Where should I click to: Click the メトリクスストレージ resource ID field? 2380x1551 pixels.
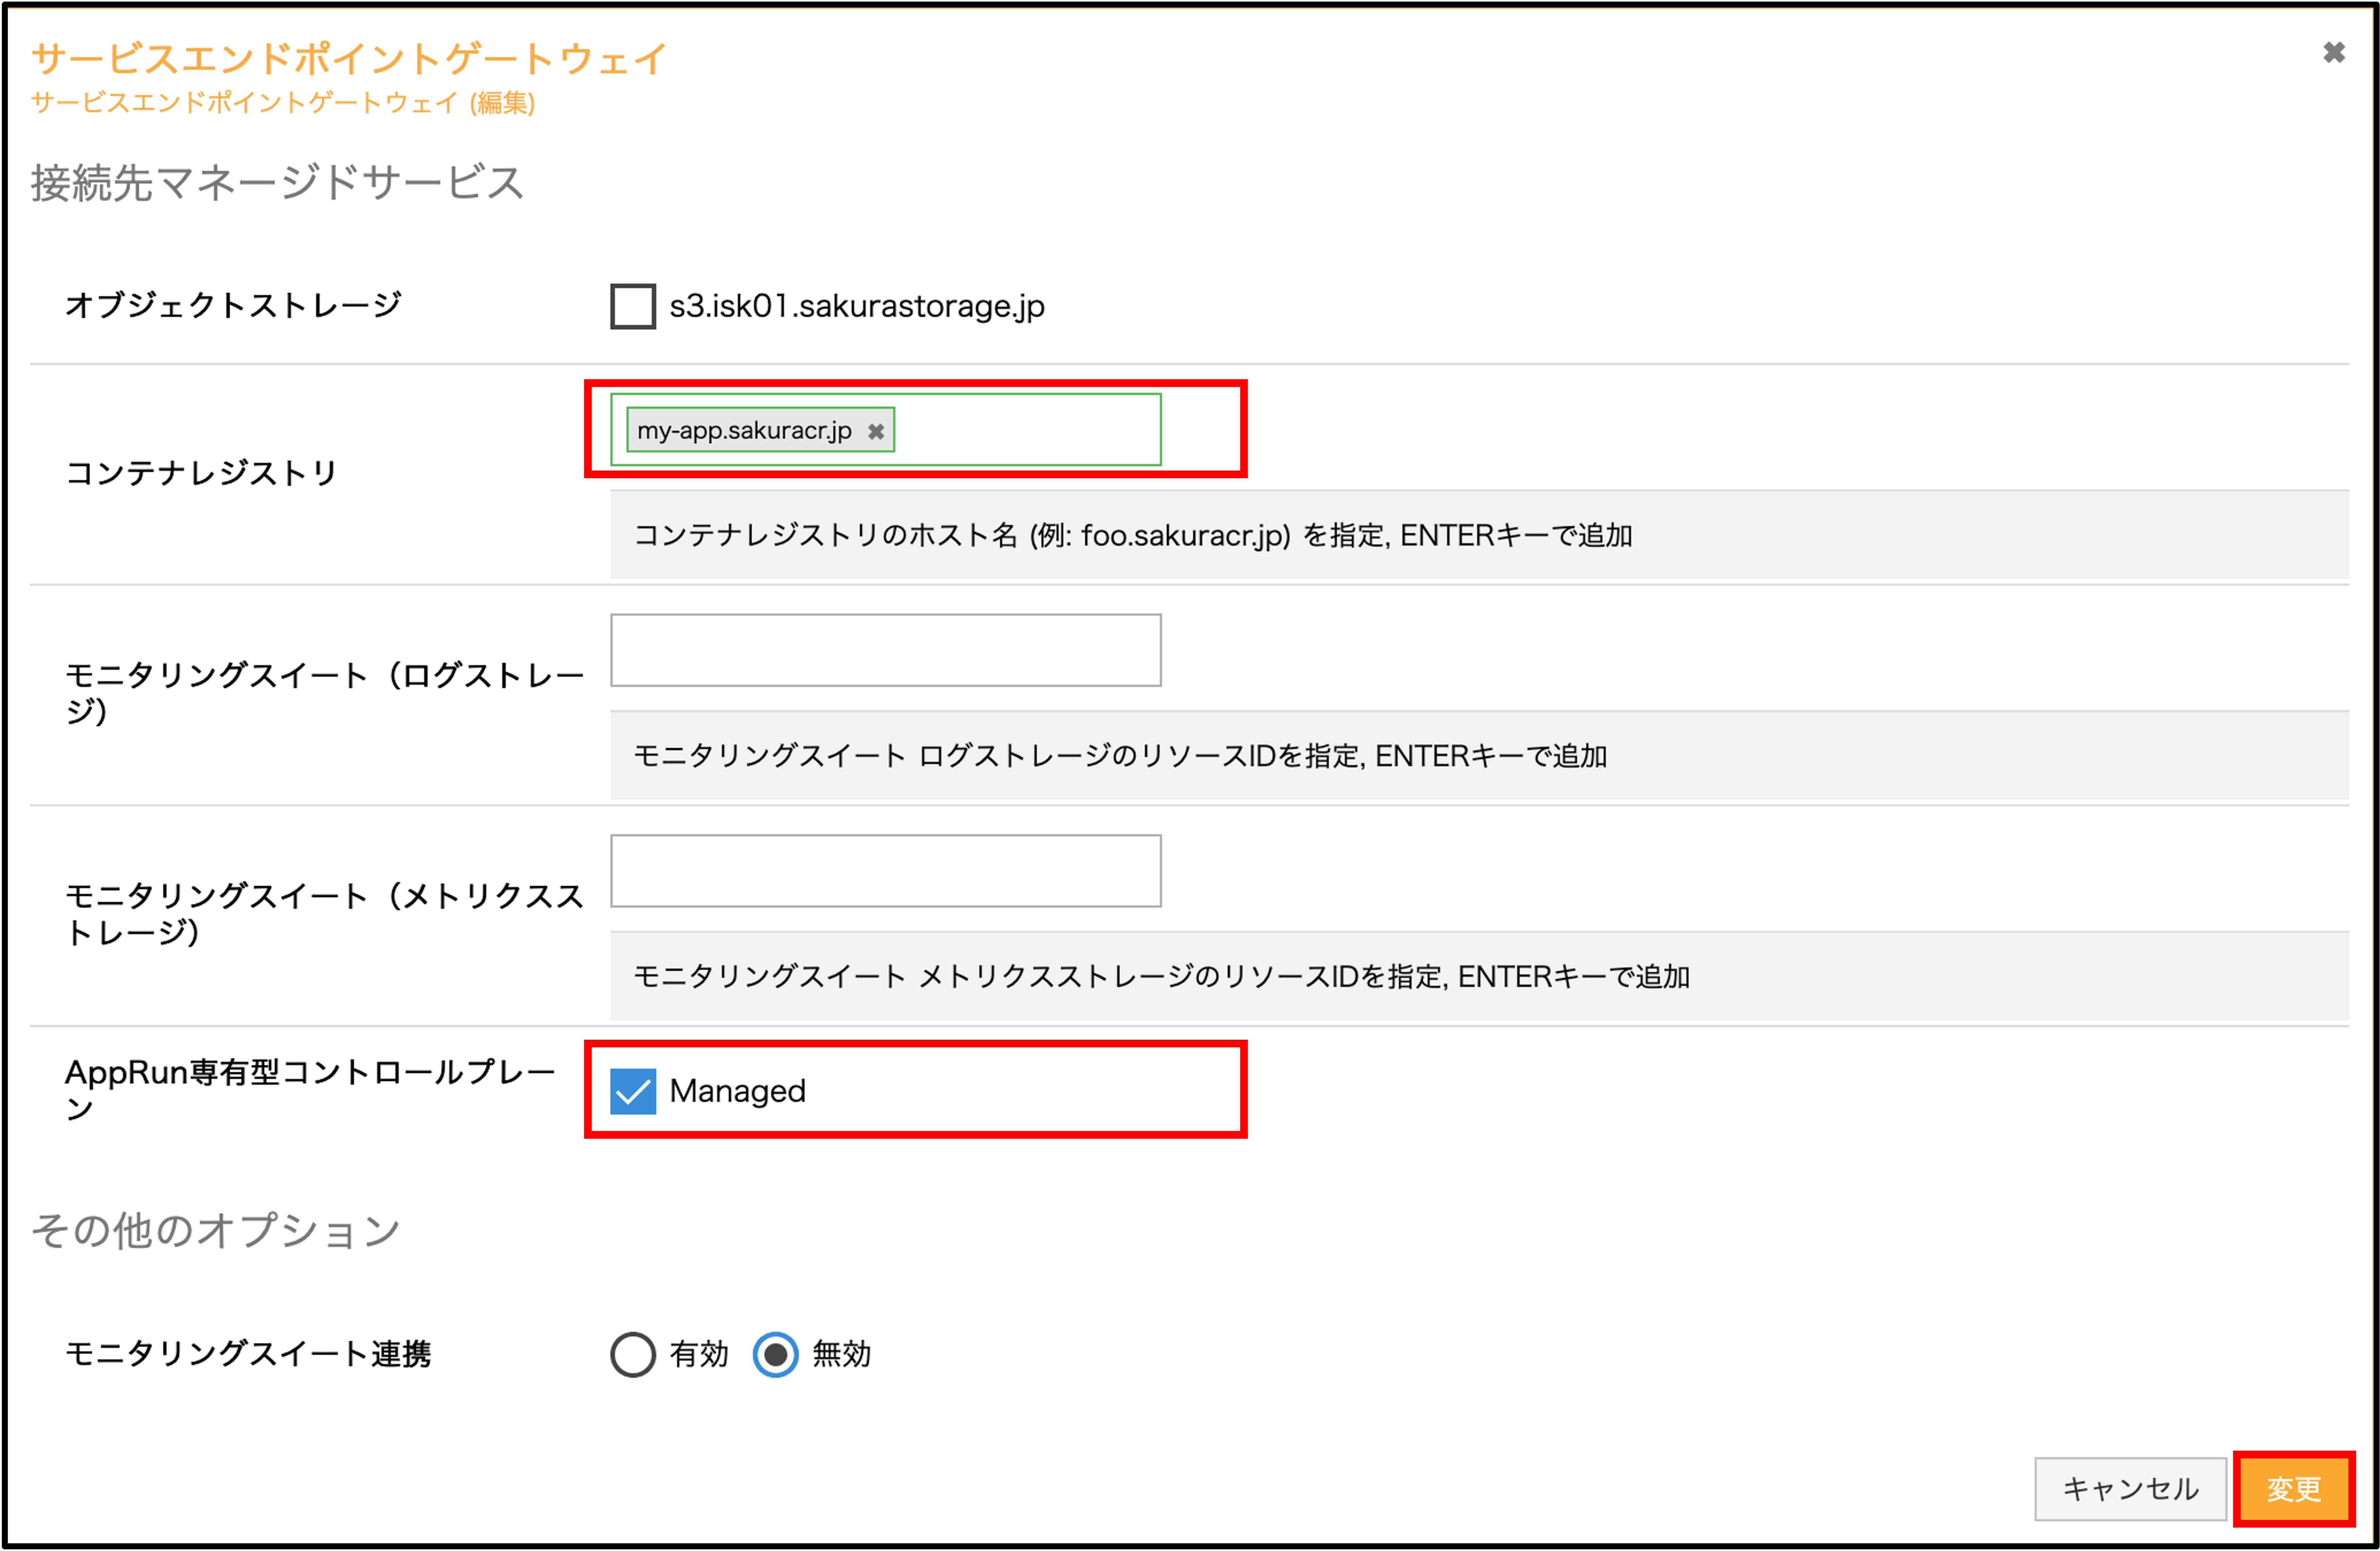click(885, 871)
